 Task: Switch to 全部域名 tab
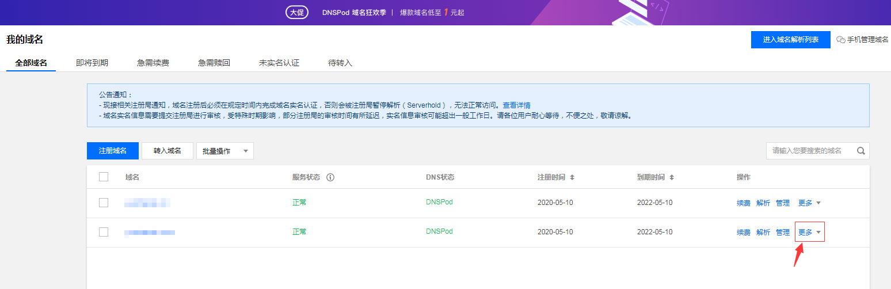tap(31, 63)
